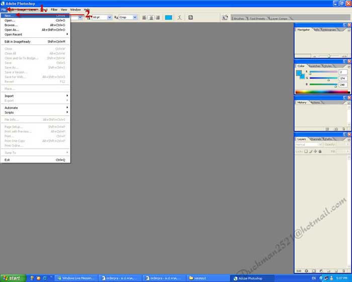Click the right align text icon

158,18
